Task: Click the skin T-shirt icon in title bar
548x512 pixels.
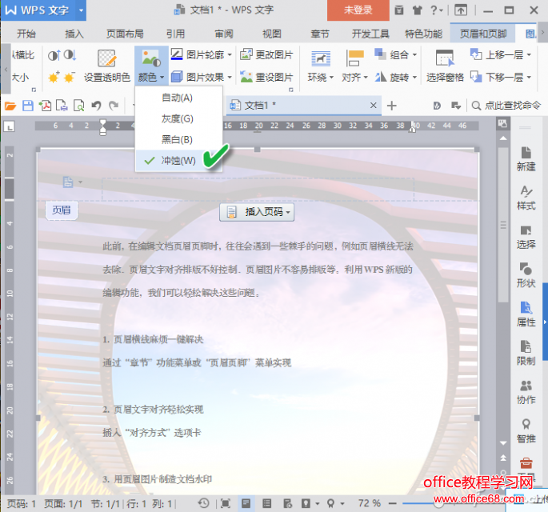Action: [417, 10]
